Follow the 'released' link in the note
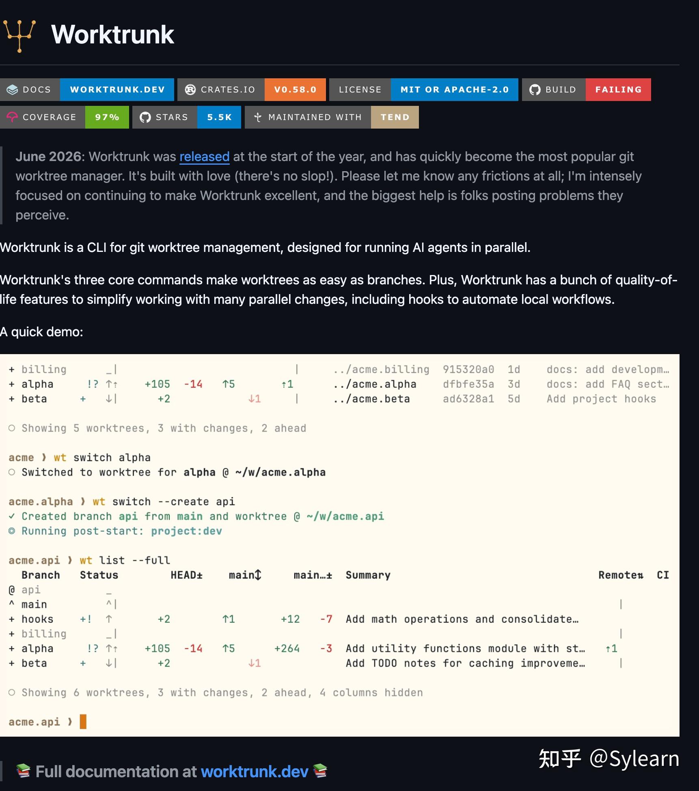Image resolution: width=699 pixels, height=791 pixels. [205, 157]
